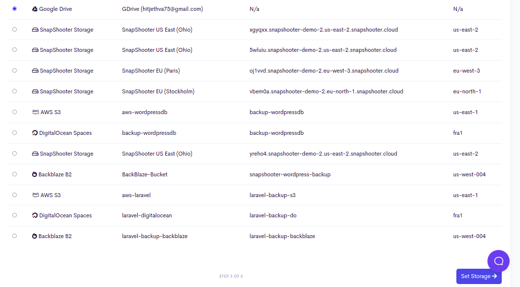
Task: Click xgyqxx.snapshooter-demo-2.us-east-2.snapshooter.cloud cell
Action: coord(324,30)
